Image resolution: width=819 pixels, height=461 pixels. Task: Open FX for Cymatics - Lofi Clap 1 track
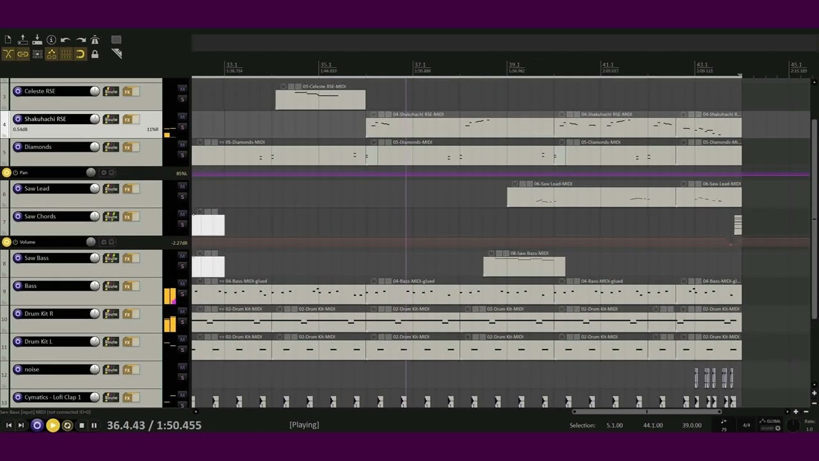coord(127,398)
